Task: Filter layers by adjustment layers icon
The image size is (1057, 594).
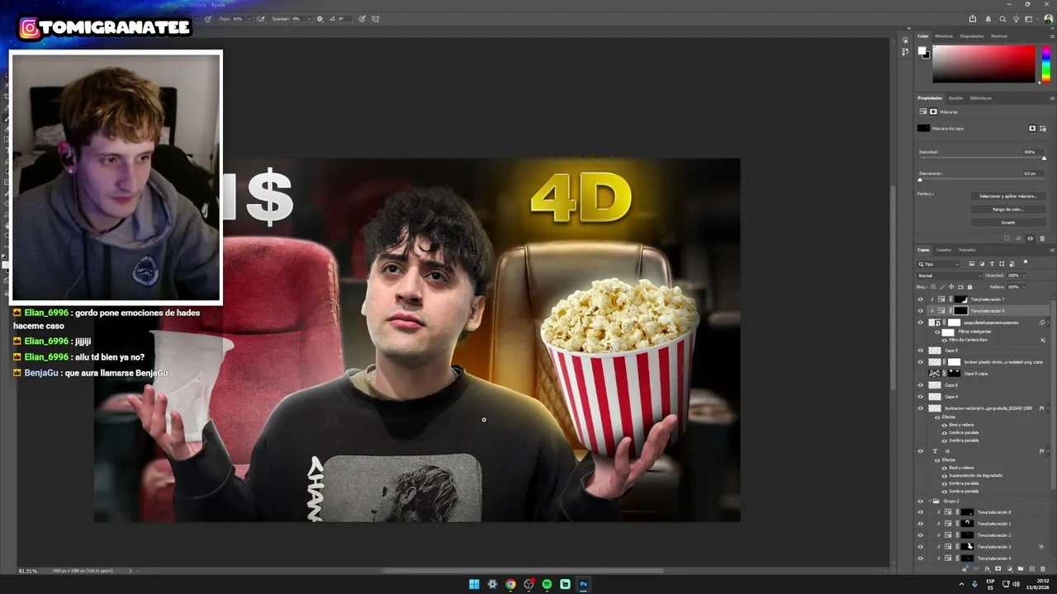Action: click(x=982, y=264)
